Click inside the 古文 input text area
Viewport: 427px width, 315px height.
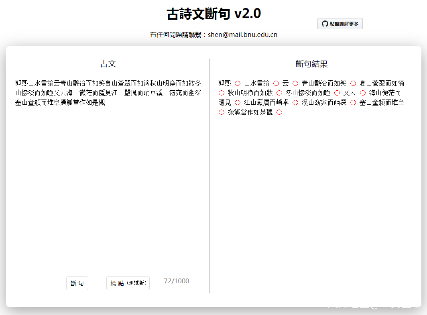tap(108, 181)
